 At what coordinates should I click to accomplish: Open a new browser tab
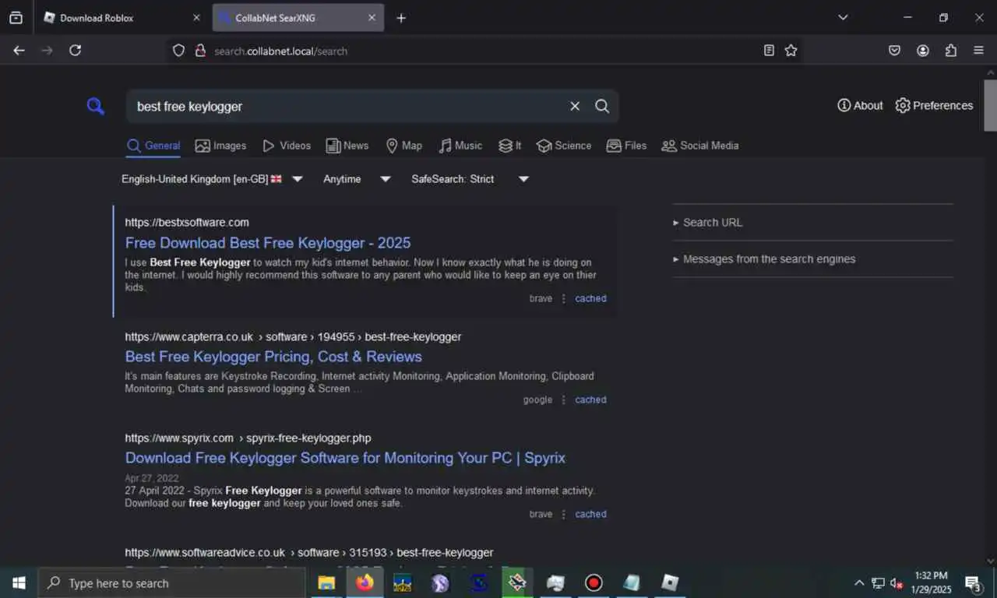[x=401, y=18]
